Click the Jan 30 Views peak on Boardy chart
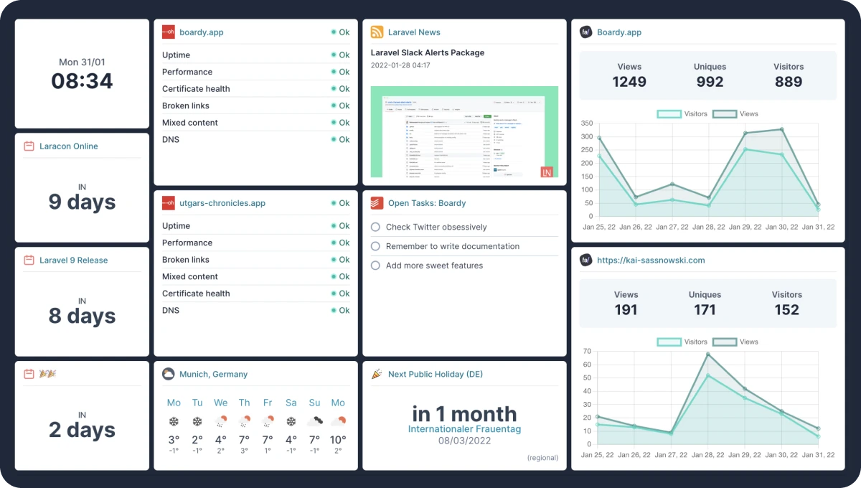 click(x=781, y=130)
